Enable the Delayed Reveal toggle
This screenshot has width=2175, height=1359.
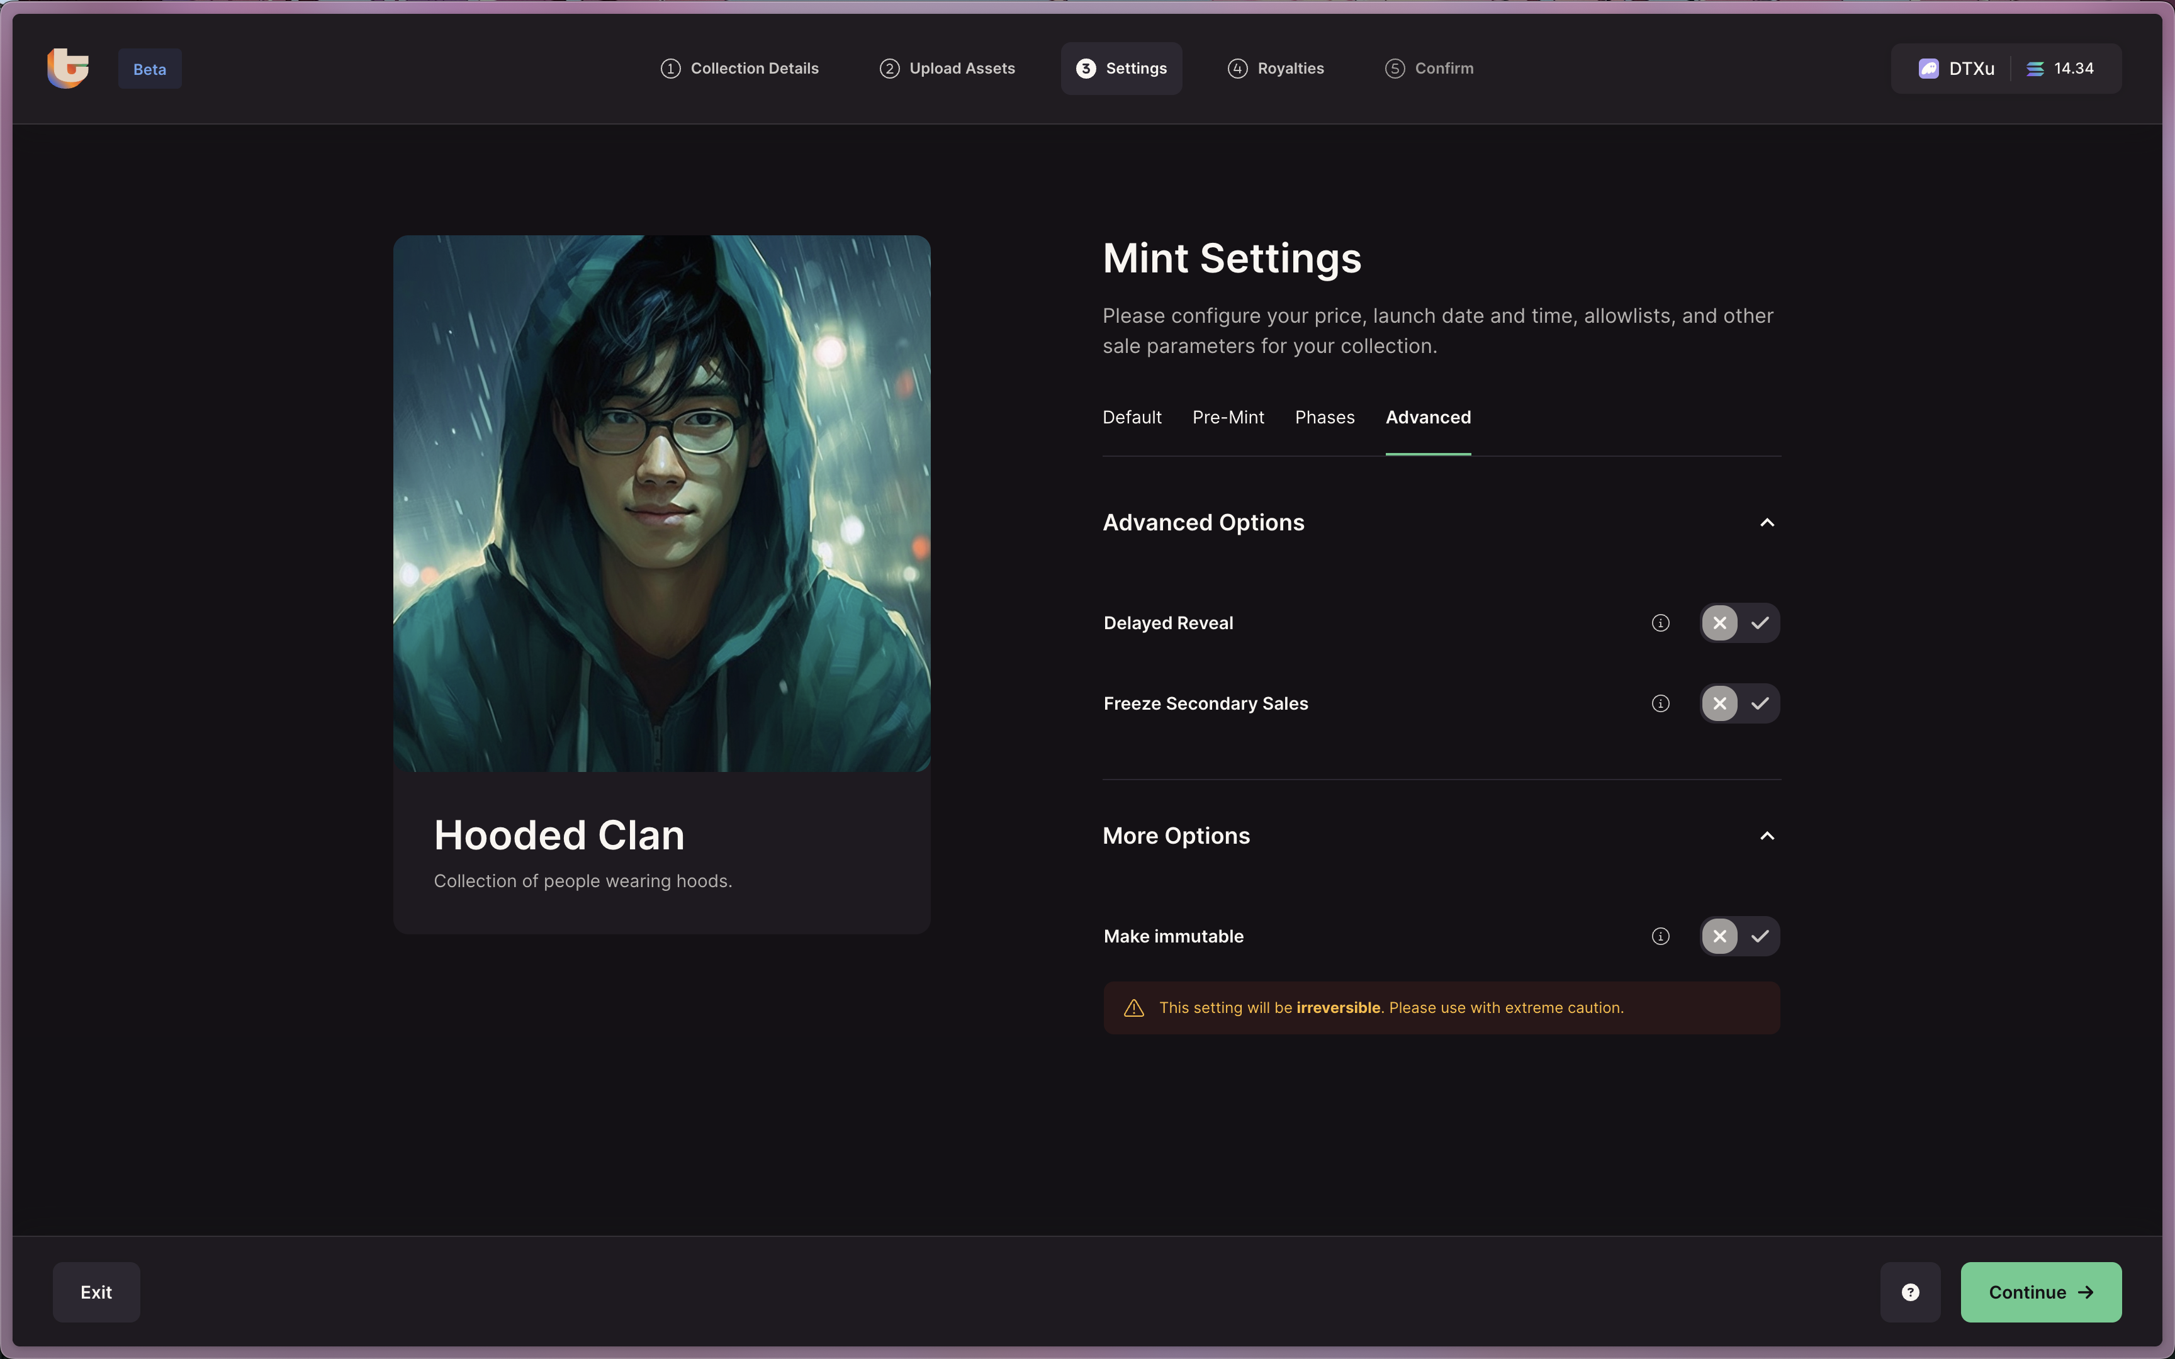click(x=1759, y=623)
